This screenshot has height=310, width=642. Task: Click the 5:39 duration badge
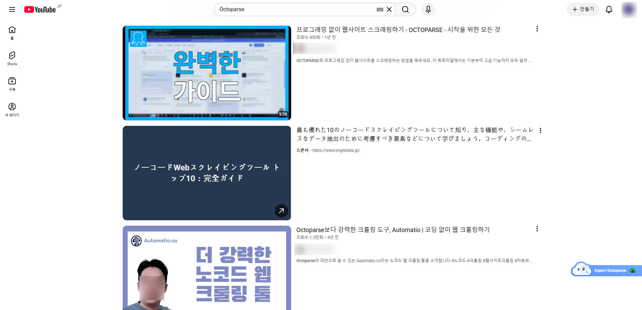coord(283,114)
